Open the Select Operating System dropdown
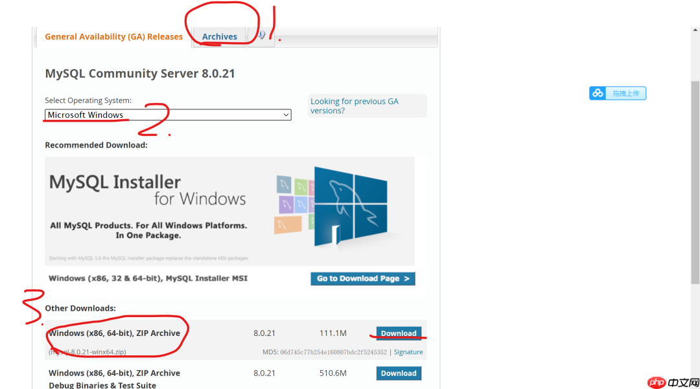Image resolution: width=700 pixels, height=389 pixels. (x=168, y=115)
